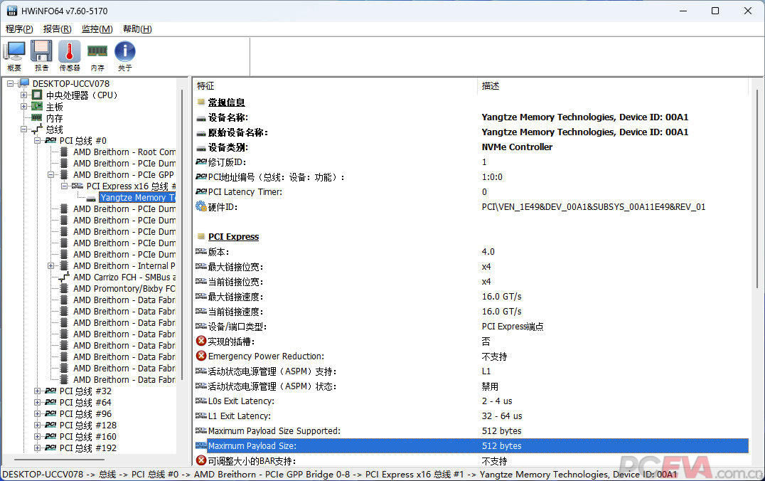Open the 传感器 thermometer sensors icon
The width and height of the screenshot is (765, 481).
69,56
